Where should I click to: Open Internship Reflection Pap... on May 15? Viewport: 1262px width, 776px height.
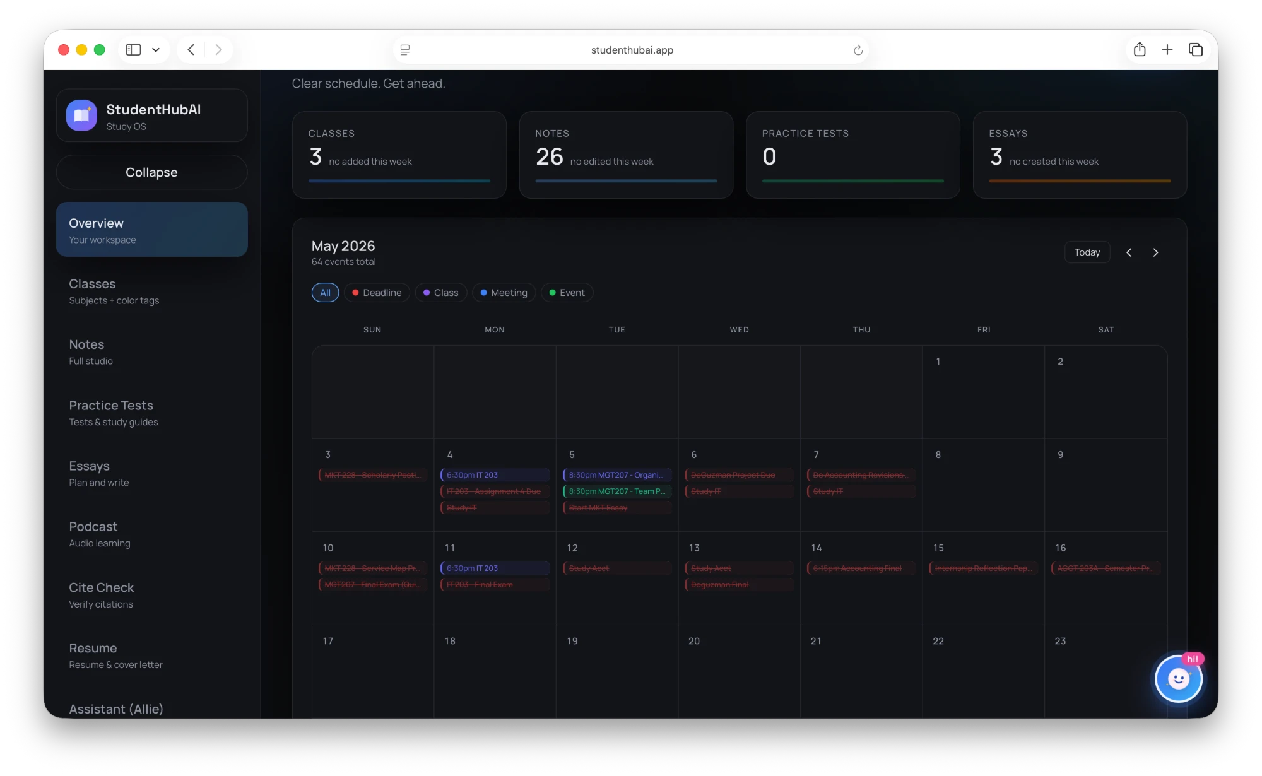pyautogui.click(x=984, y=568)
